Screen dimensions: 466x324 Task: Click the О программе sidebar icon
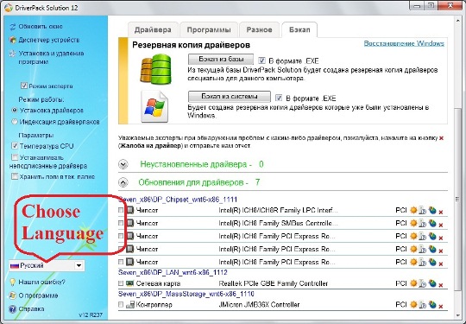click(x=12, y=295)
